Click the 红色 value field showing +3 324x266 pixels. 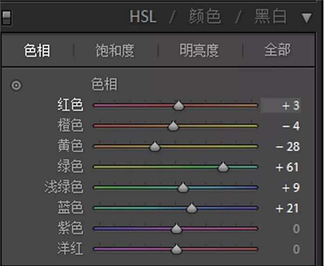[281, 106]
